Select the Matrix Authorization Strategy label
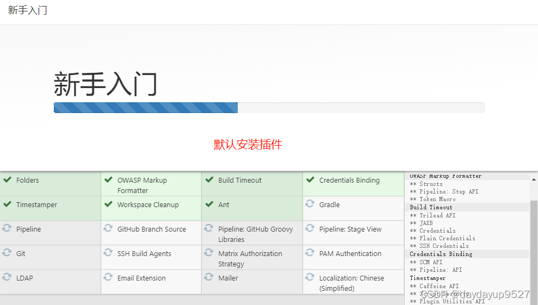Viewport: 538px width, 305px height. pyautogui.click(x=250, y=259)
